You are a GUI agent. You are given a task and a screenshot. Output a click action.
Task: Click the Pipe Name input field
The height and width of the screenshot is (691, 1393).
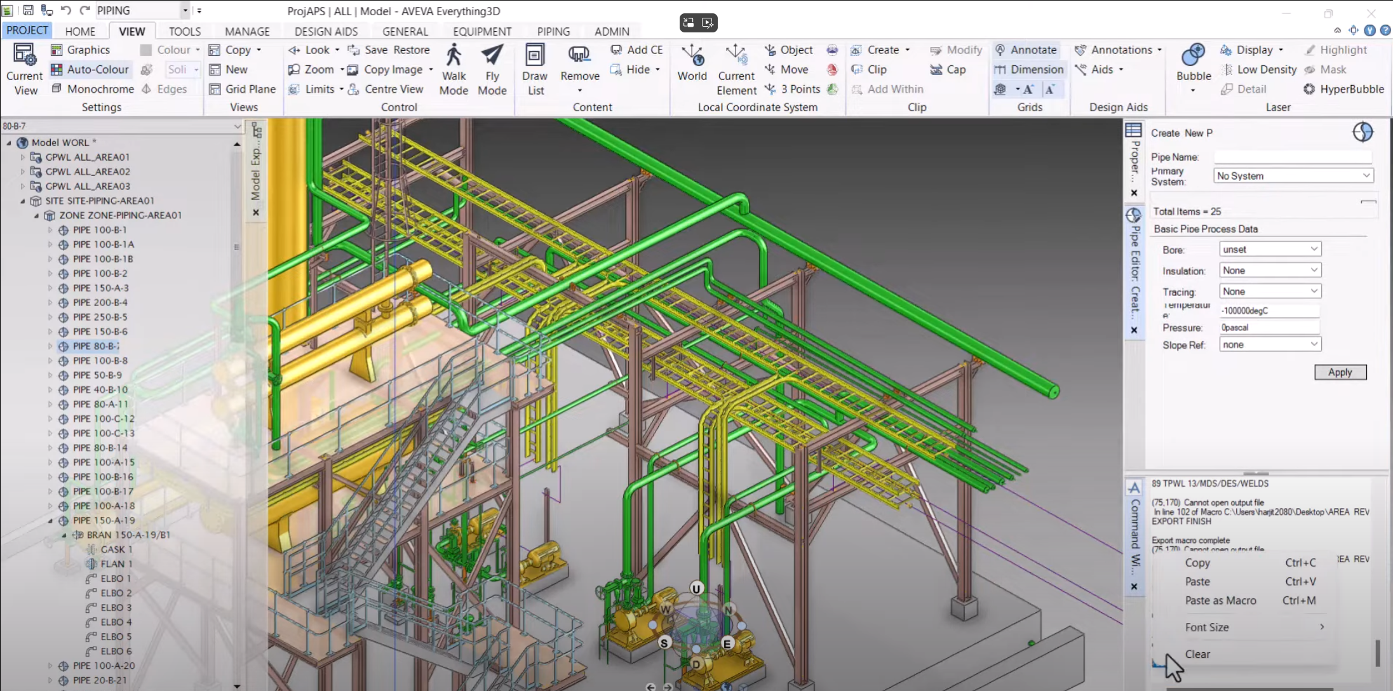1292,157
